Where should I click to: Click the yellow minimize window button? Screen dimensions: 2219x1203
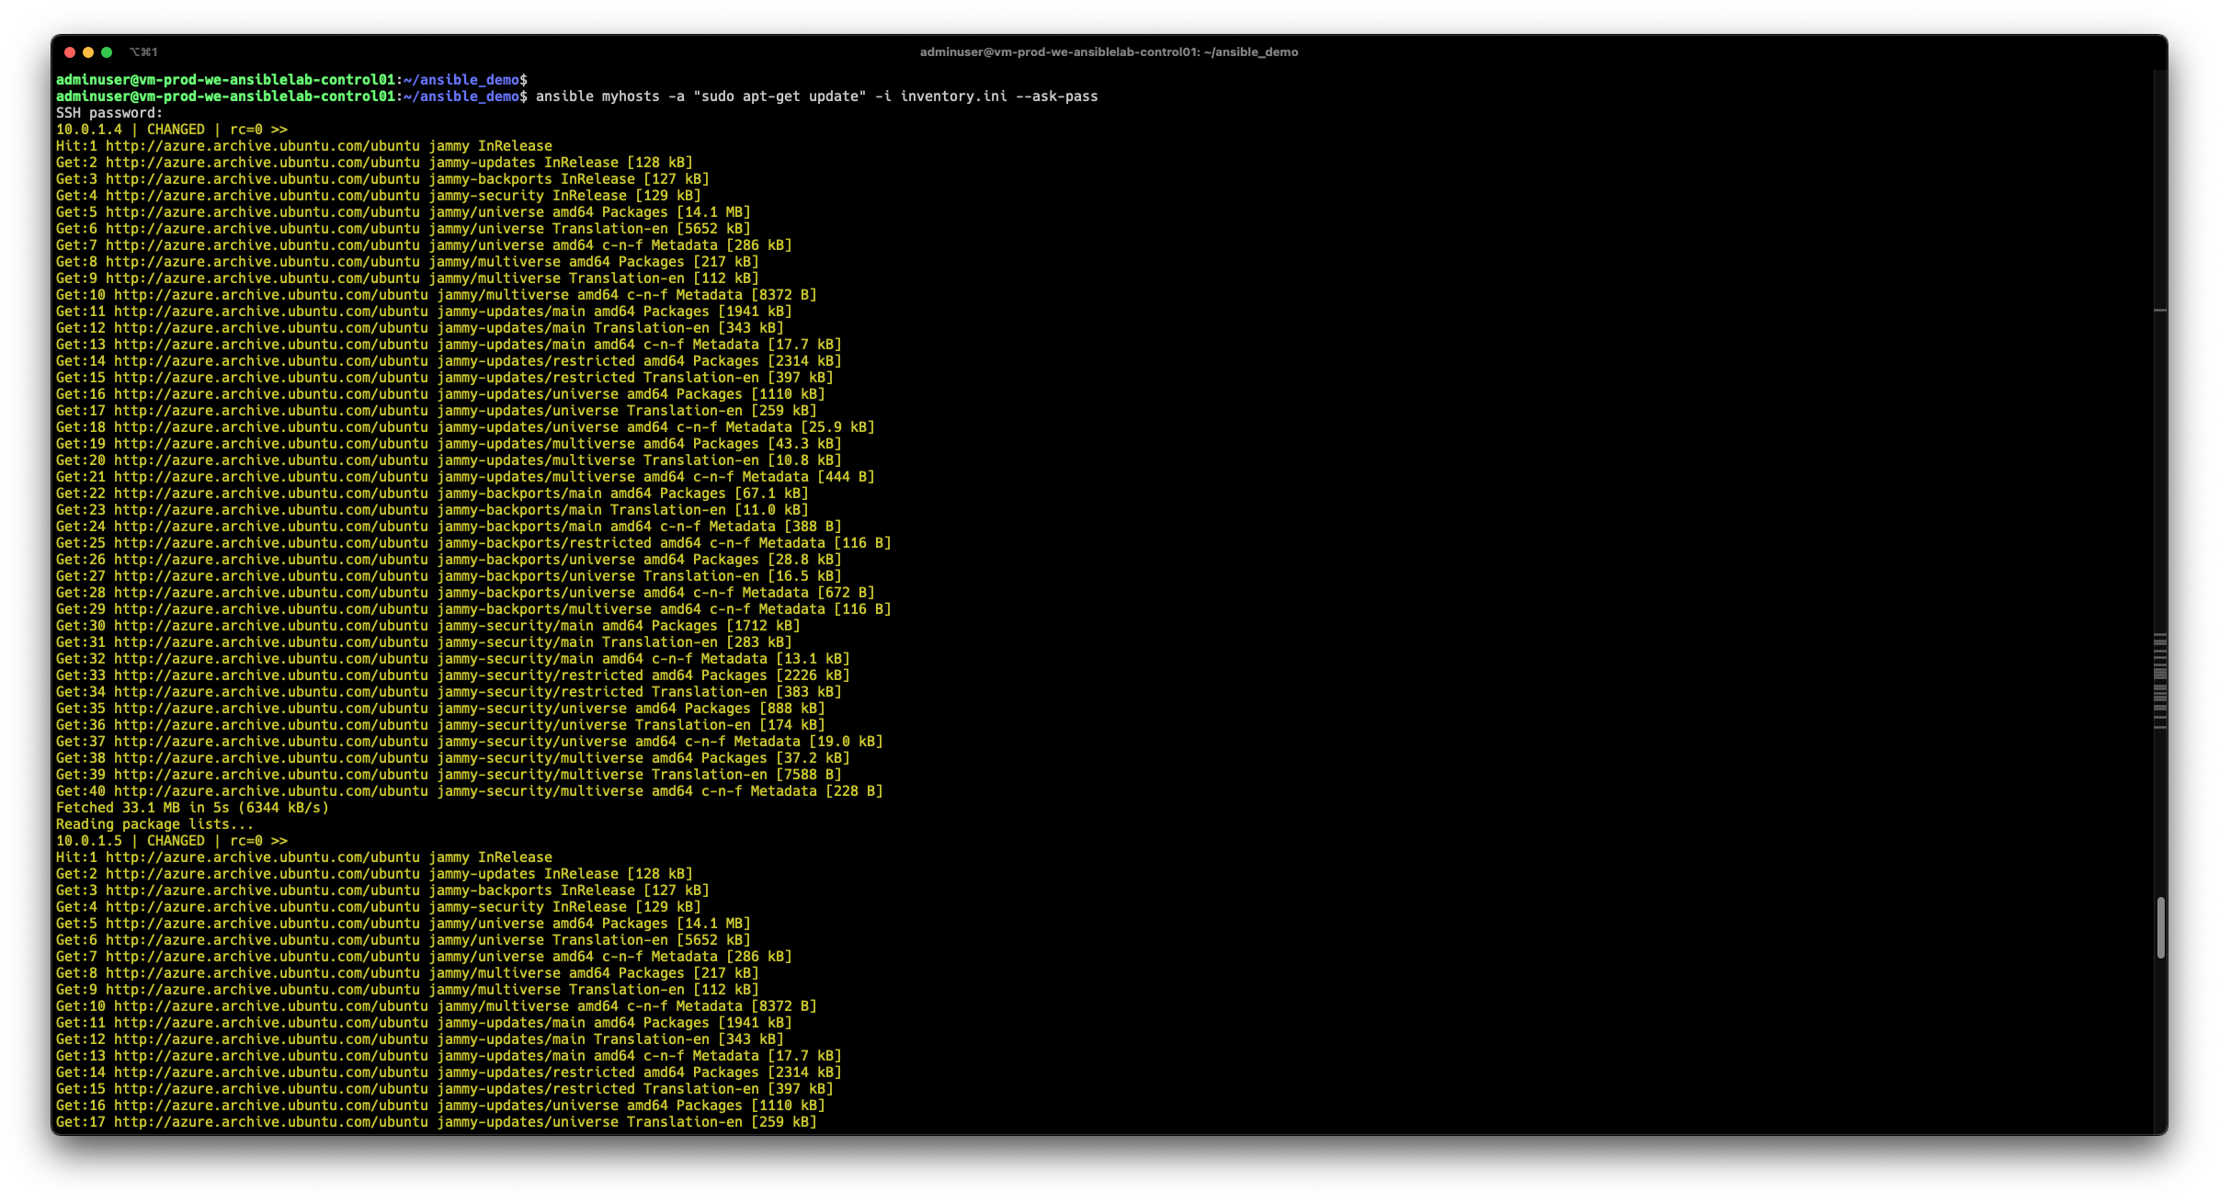(88, 52)
